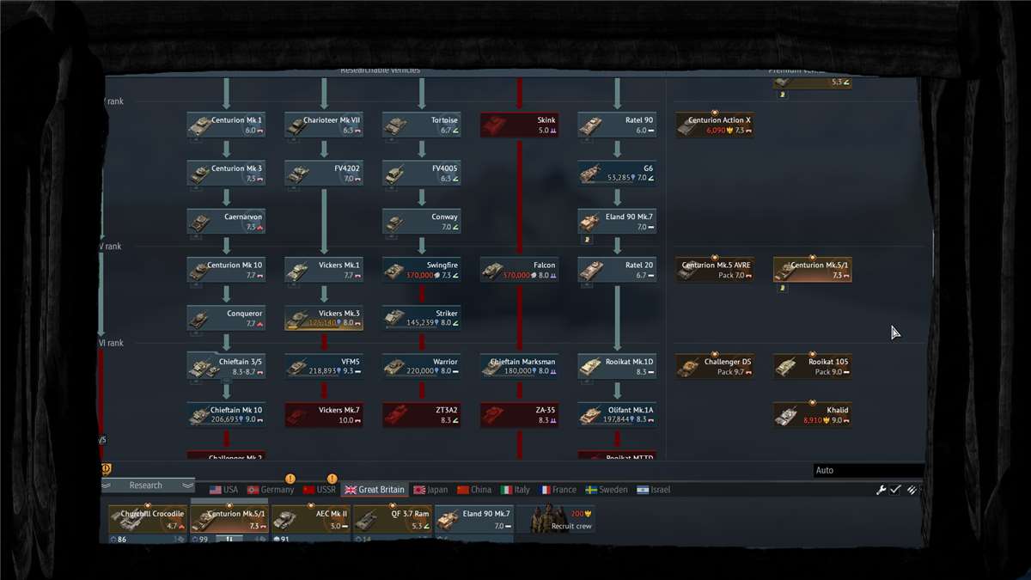Open the Khalid premium vehicle card
The image size is (1031, 580).
813,414
